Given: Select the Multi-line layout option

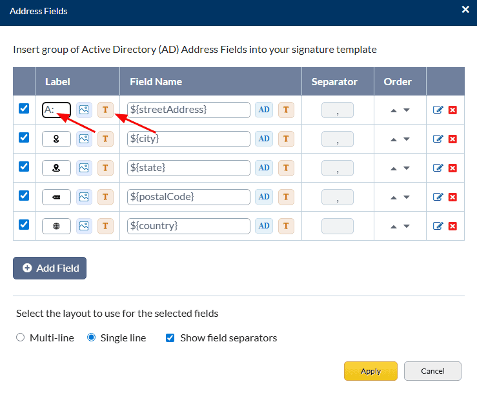Looking at the screenshot, I should 20,338.
